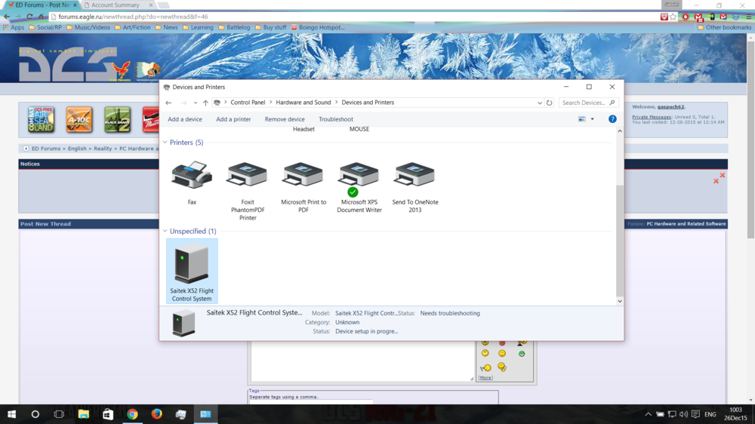
Task: Click the red Opera-style extension icon
Action: click(x=686, y=17)
